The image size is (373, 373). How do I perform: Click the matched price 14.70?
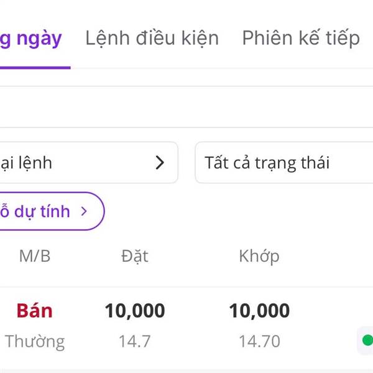[259, 341]
